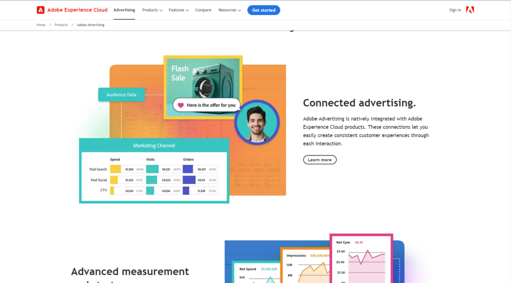511x283 pixels.
Task: Click the Impressions chart card
Action: tap(305, 265)
